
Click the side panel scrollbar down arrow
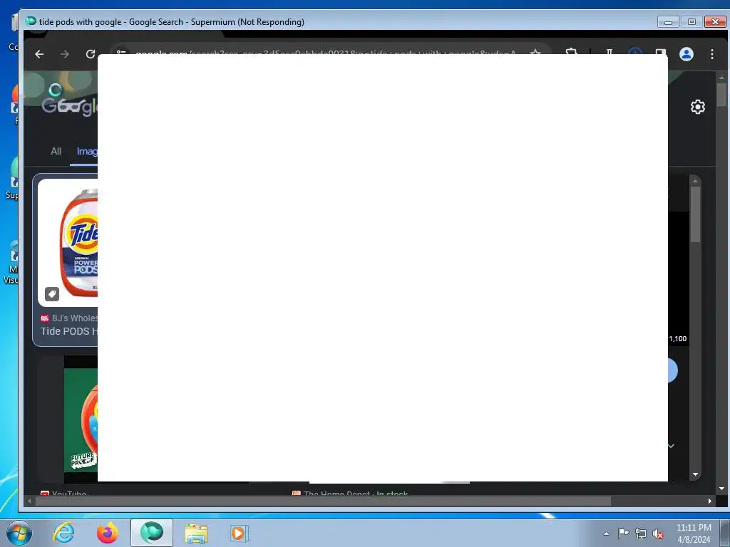tap(695, 474)
